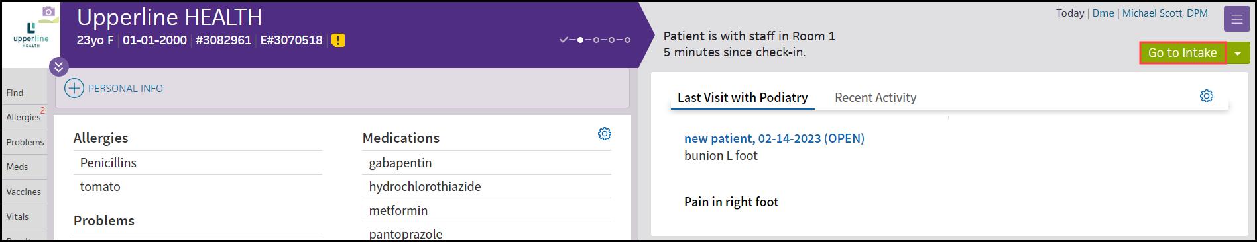
Task: Jump to Allergies in side navigation
Action: coord(24,117)
